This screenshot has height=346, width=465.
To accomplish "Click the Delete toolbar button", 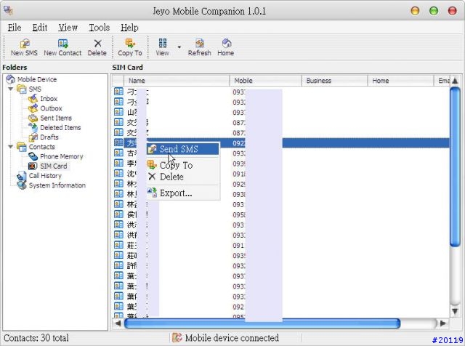I will point(97,47).
